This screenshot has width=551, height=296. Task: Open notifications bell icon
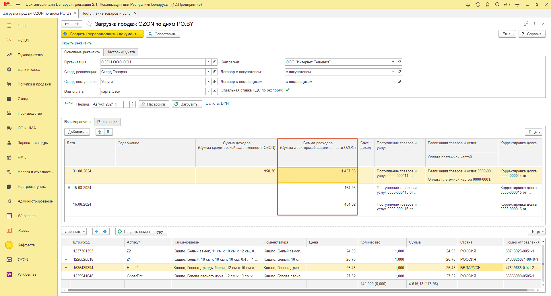tap(468, 4)
